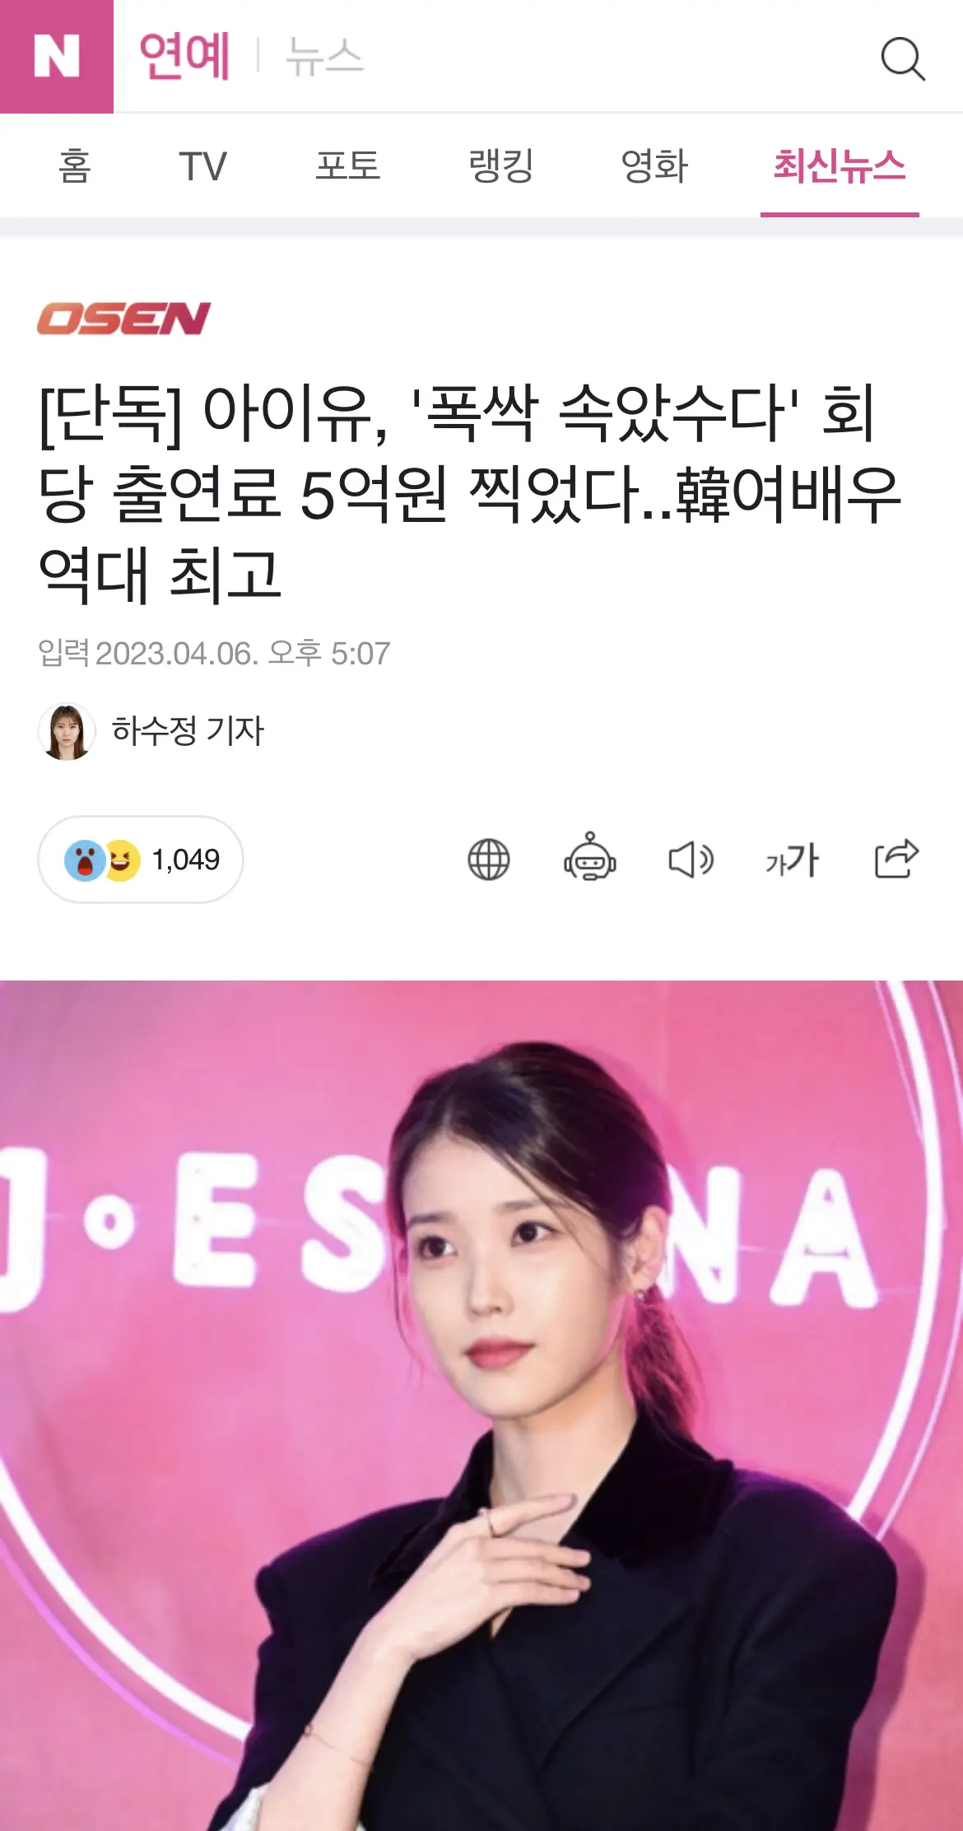This screenshot has height=1831, width=963.
Task: Tap the Naver N logo
Action: point(57,56)
